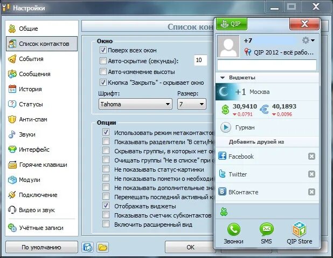333x258 pixels.
Task: Click the ВКонтакте icon
Action: [222, 192]
